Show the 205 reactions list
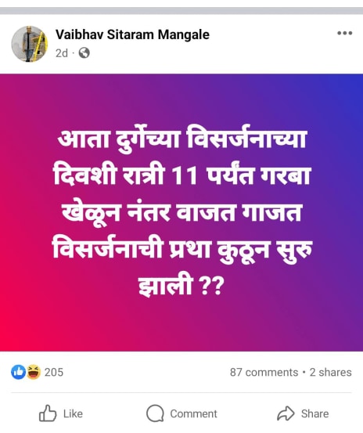The height and width of the screenshot is (433, 363). [54, 372]
